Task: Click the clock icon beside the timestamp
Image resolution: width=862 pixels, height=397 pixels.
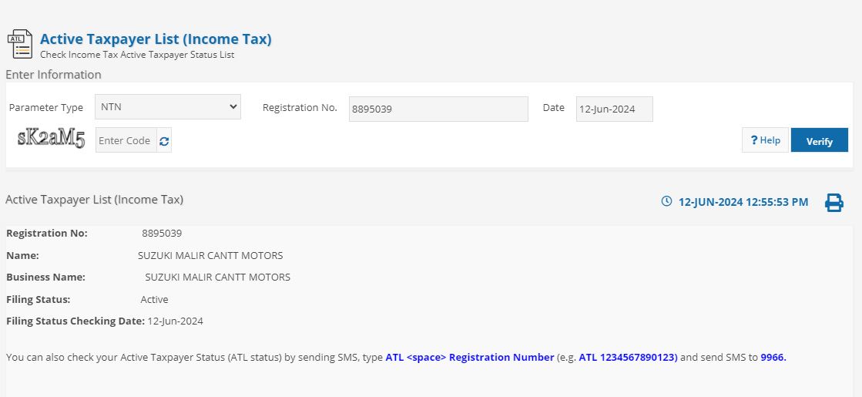Action: point(667,202)
